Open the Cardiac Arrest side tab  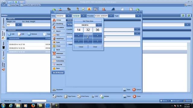(3, 67)
